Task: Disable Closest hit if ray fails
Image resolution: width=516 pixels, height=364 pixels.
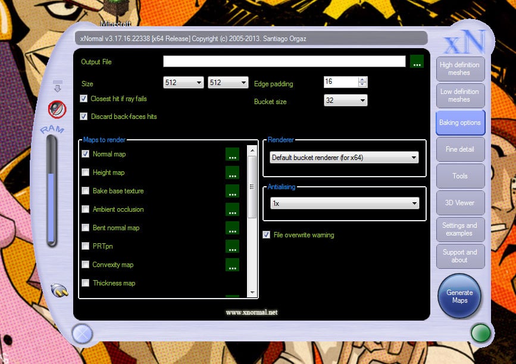Action: pyautogui.click(x=84, y=99)
